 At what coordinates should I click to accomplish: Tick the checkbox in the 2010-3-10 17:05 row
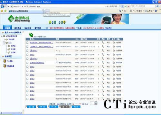27,71
